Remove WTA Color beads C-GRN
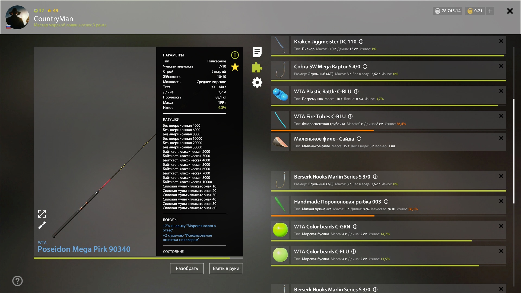Image resolution: width=521 pixels, height=293 pixels. [501, 226]
